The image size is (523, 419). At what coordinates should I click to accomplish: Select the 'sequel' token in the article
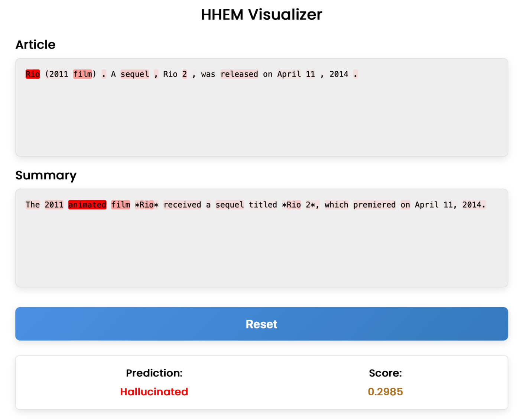(x=135, y=74)
